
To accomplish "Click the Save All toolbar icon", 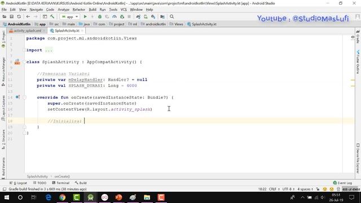I will pos(11,16).
